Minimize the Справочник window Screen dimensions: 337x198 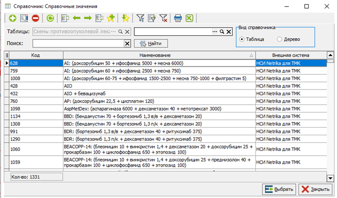point(287,7)
